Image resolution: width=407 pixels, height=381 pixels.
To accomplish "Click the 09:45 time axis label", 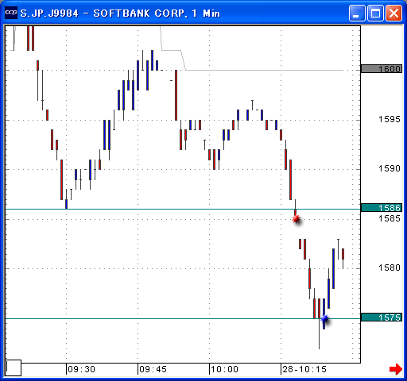I will click(153, 369).
